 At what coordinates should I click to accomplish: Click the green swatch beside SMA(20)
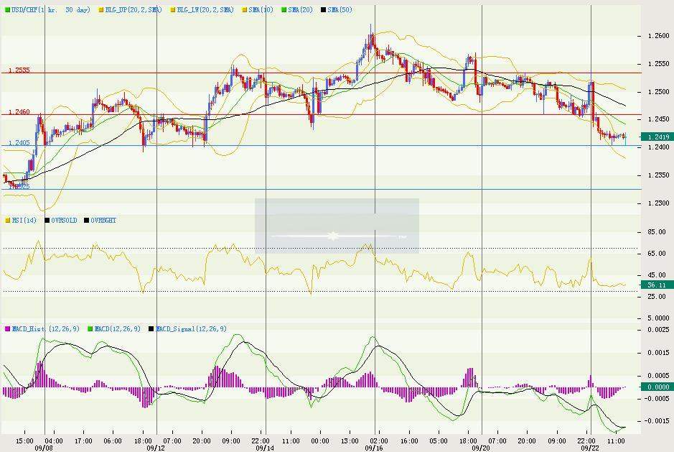(284, 9)
